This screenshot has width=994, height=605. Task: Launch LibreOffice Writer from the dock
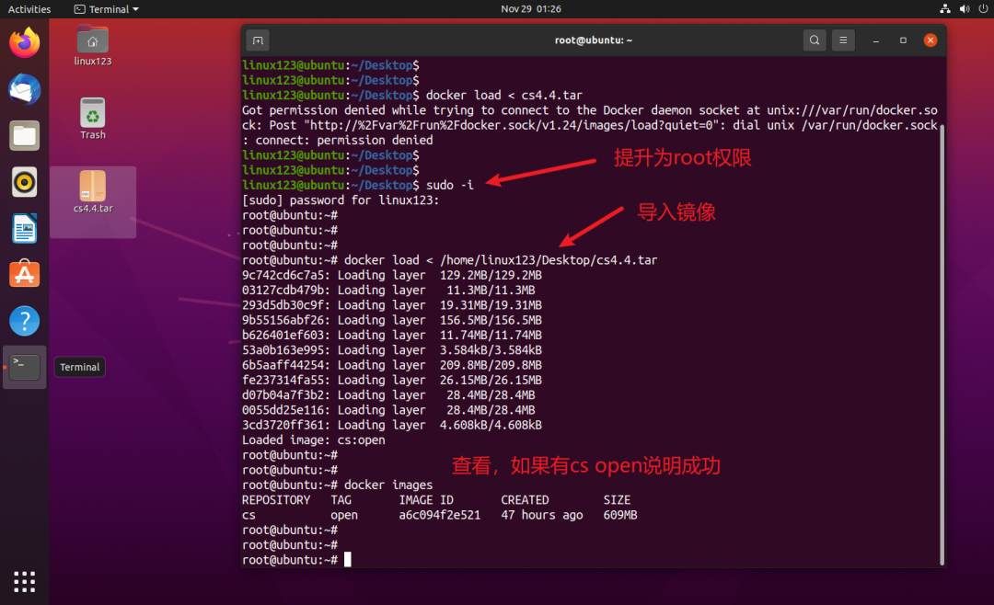pos(24,229)
